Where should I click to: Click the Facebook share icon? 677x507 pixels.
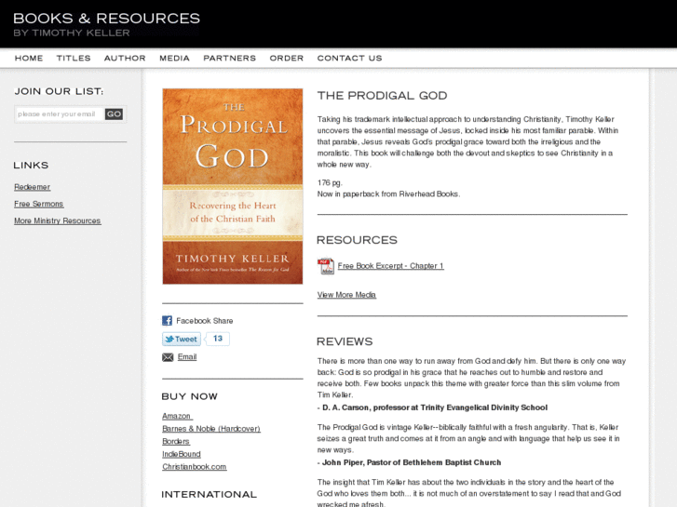(x=167, y=321)
